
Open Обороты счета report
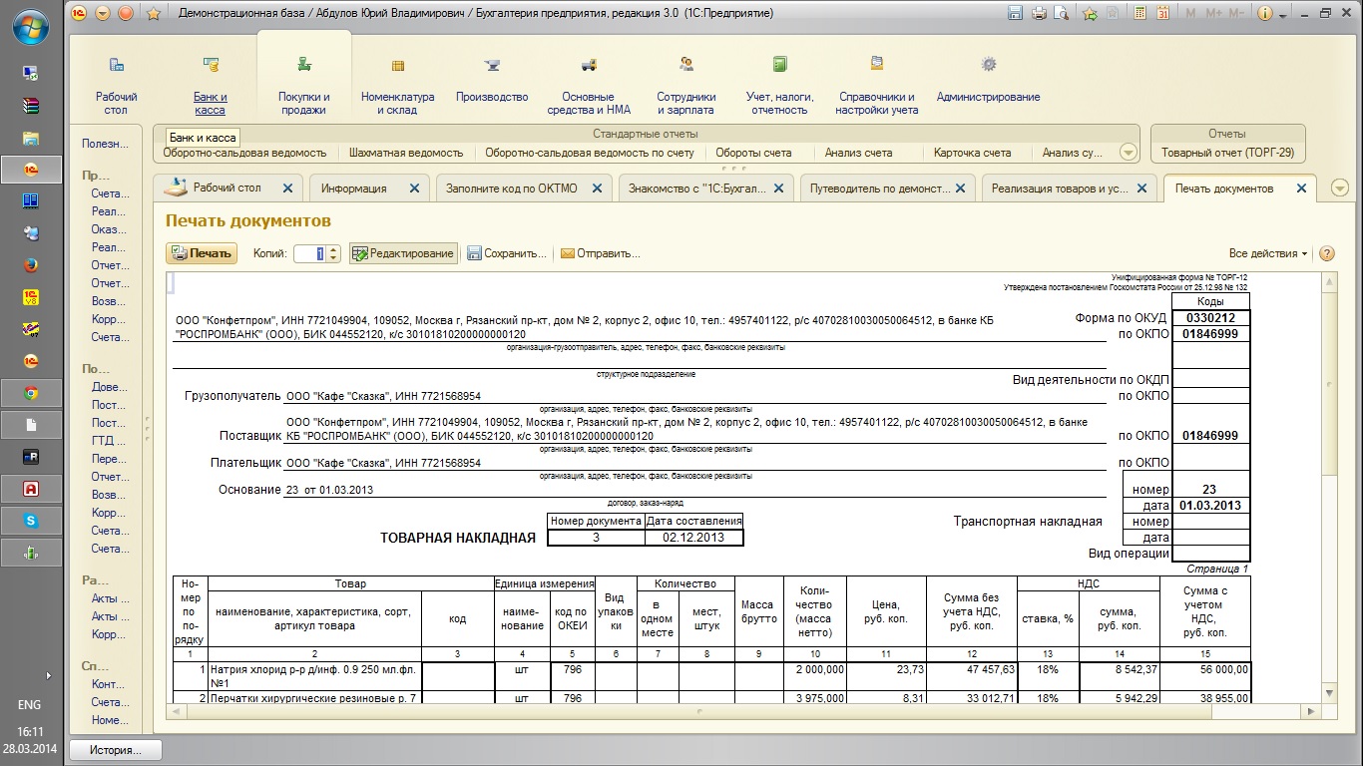753,153
